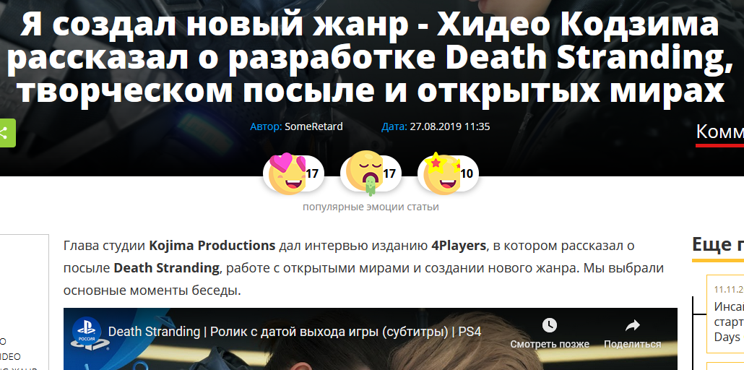React with the heart-eyes emoji

[x=286, y=174]
